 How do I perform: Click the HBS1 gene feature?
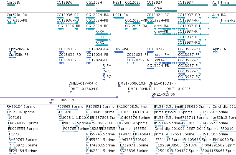point(118,5)
